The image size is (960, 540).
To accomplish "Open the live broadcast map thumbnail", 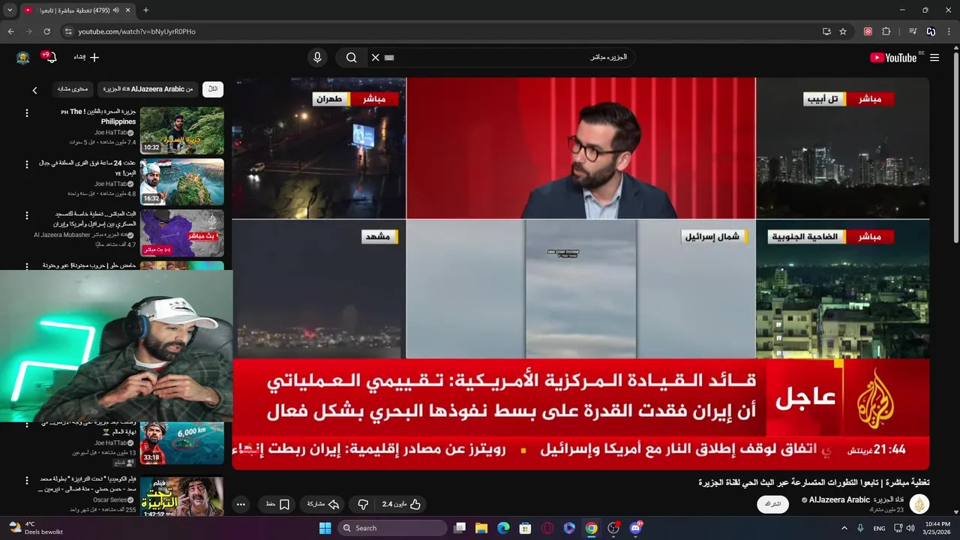I will (x=181, y=233).
